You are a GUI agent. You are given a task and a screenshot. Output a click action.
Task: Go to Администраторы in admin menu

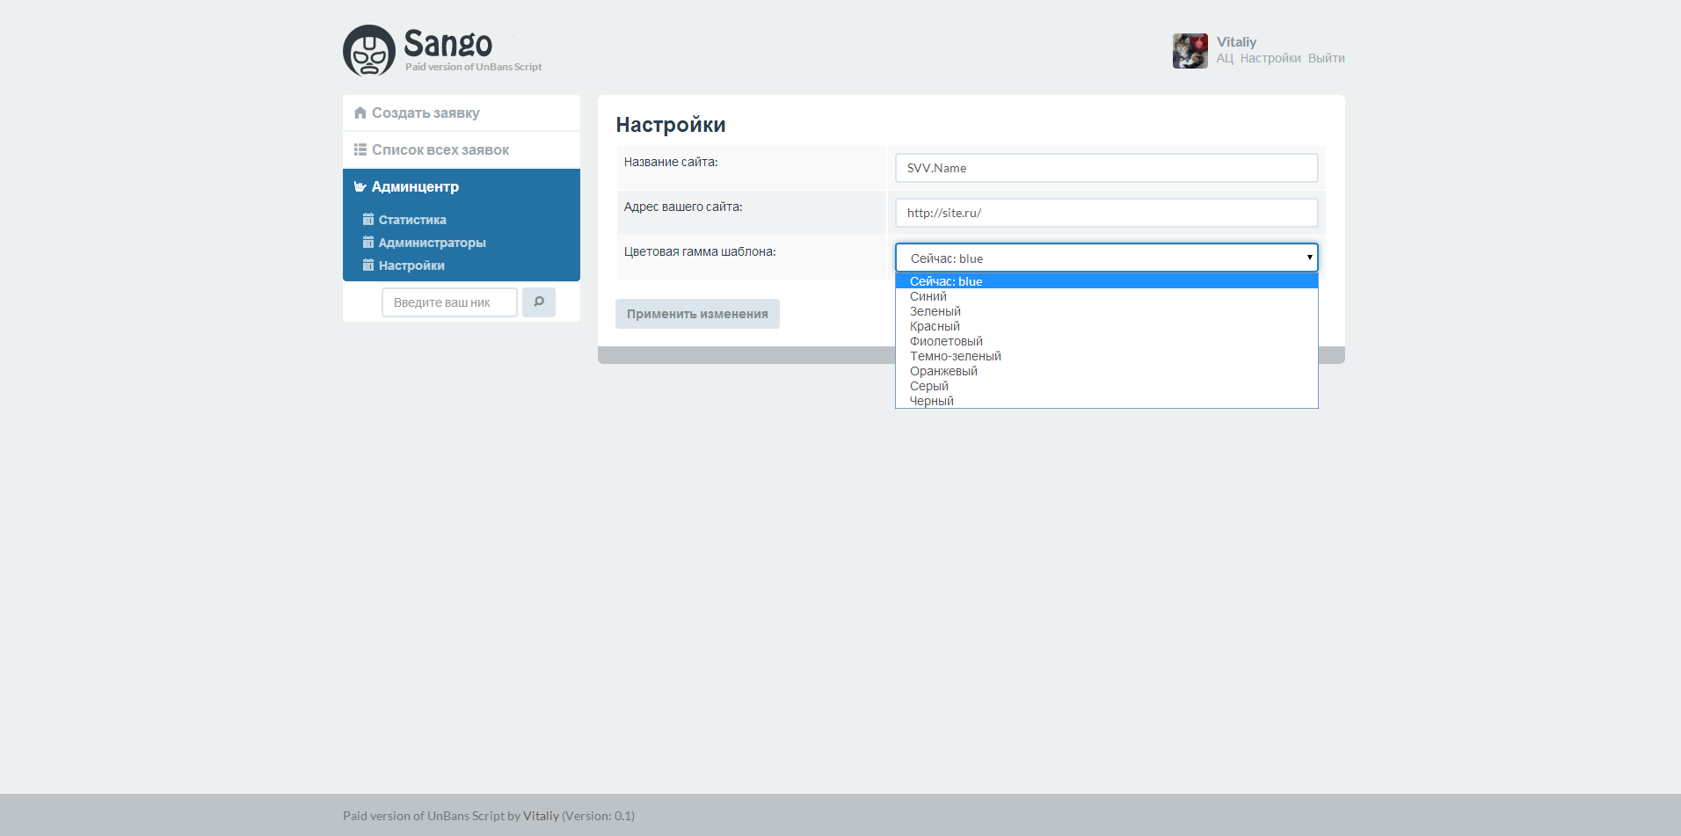tap(432, 243)
